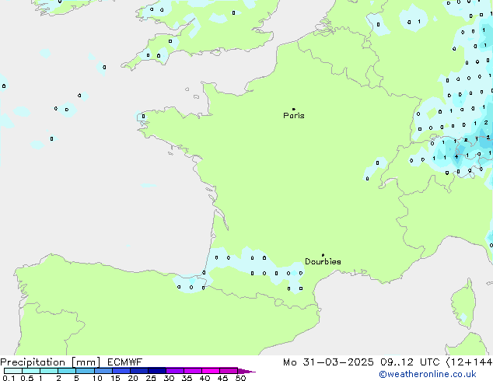Screen dimensions: 493x381
Task: Click the 5–10 mm legend swatch
Action: (85, 371)
